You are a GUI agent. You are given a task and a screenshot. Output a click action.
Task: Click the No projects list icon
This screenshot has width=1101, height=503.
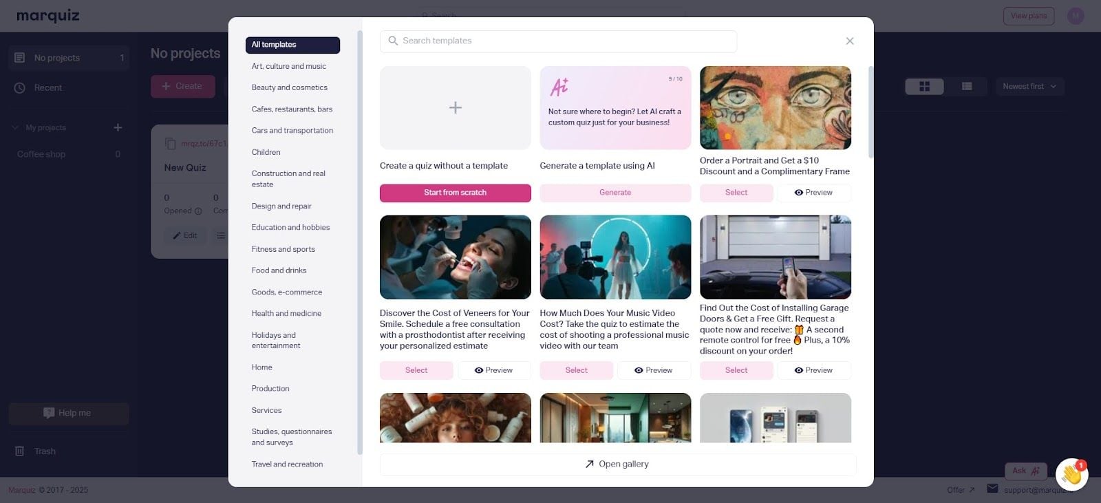[x=20, y=58]
